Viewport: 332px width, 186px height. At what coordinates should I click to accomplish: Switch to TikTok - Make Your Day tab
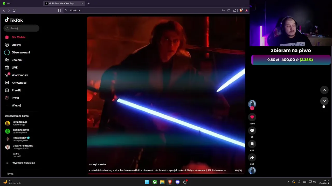[x=64, y=3]
